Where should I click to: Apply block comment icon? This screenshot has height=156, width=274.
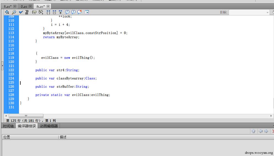click(x=67, y=12)
